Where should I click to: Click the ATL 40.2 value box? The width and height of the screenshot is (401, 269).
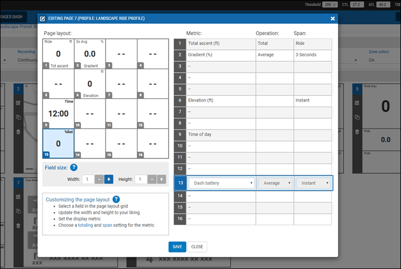coord(383,4)
